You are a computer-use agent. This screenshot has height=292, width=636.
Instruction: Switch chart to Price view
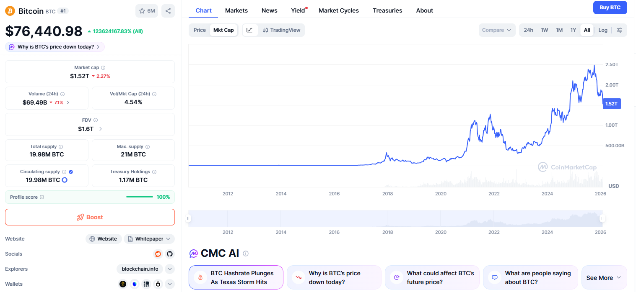pyautogui.click(x=200, y=30)
